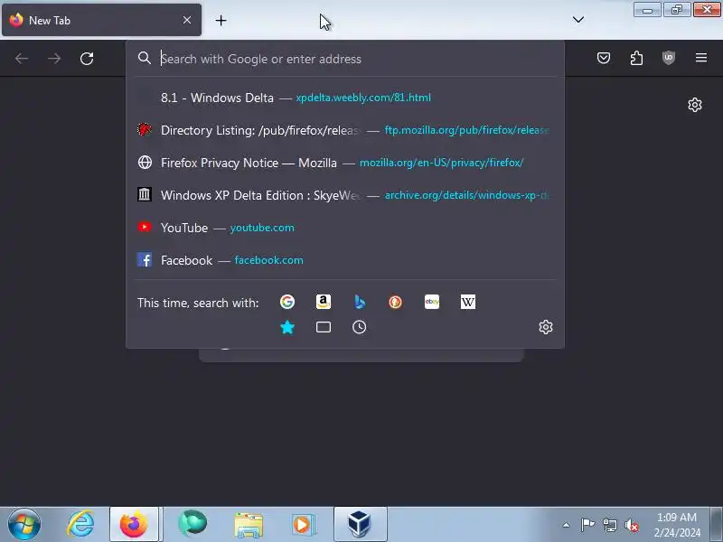Open the YouTube suggestion
Screen dimensions: 723x542
345,228
